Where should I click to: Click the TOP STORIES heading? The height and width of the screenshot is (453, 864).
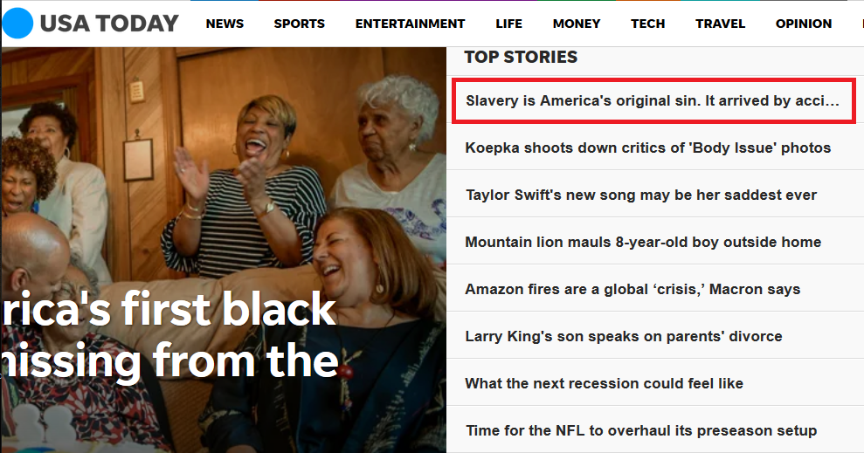(x=521, y=57)
